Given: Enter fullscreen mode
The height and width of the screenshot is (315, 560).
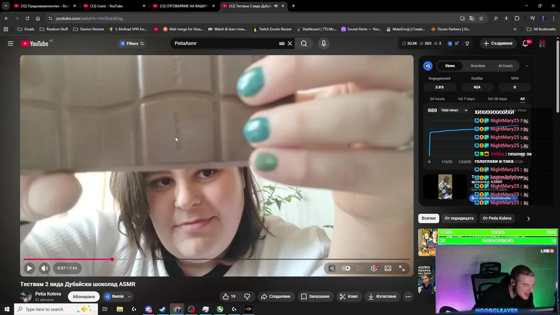Looking at the screenshot, I should [x=402, y=268].
